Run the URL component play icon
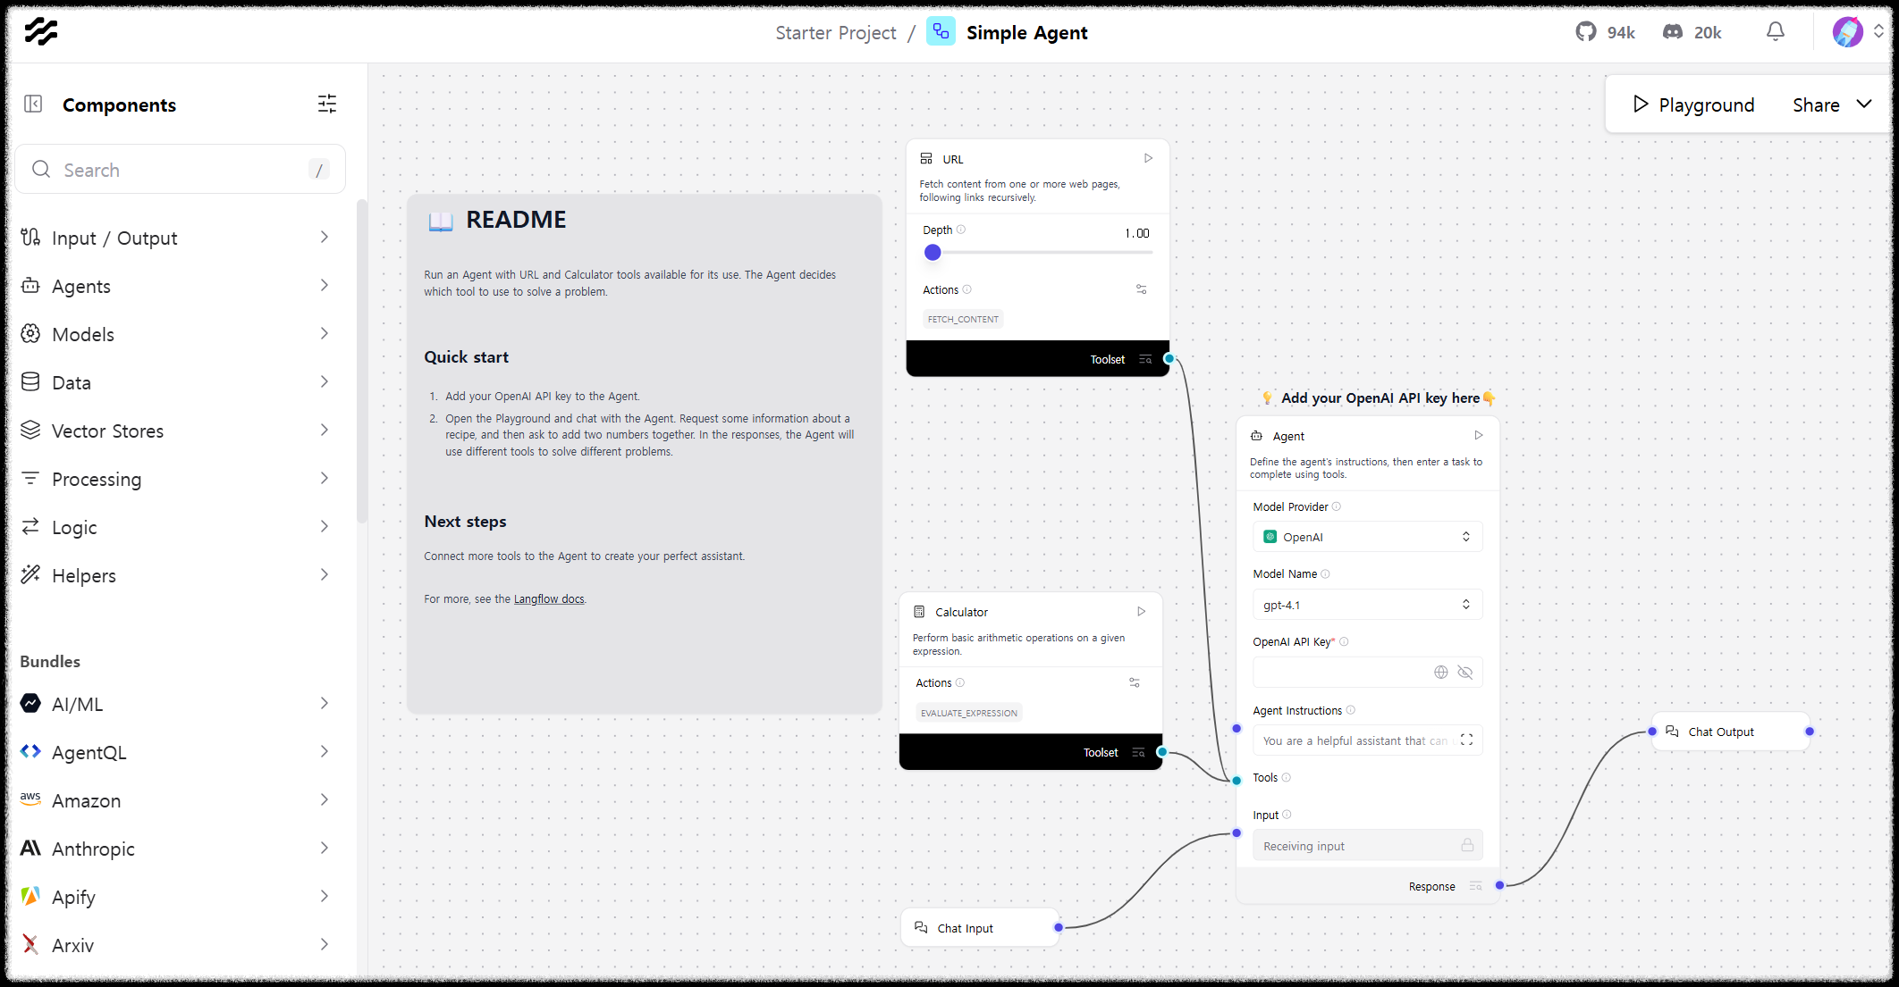The image size is (1899, 987). tap(1148, 159)
